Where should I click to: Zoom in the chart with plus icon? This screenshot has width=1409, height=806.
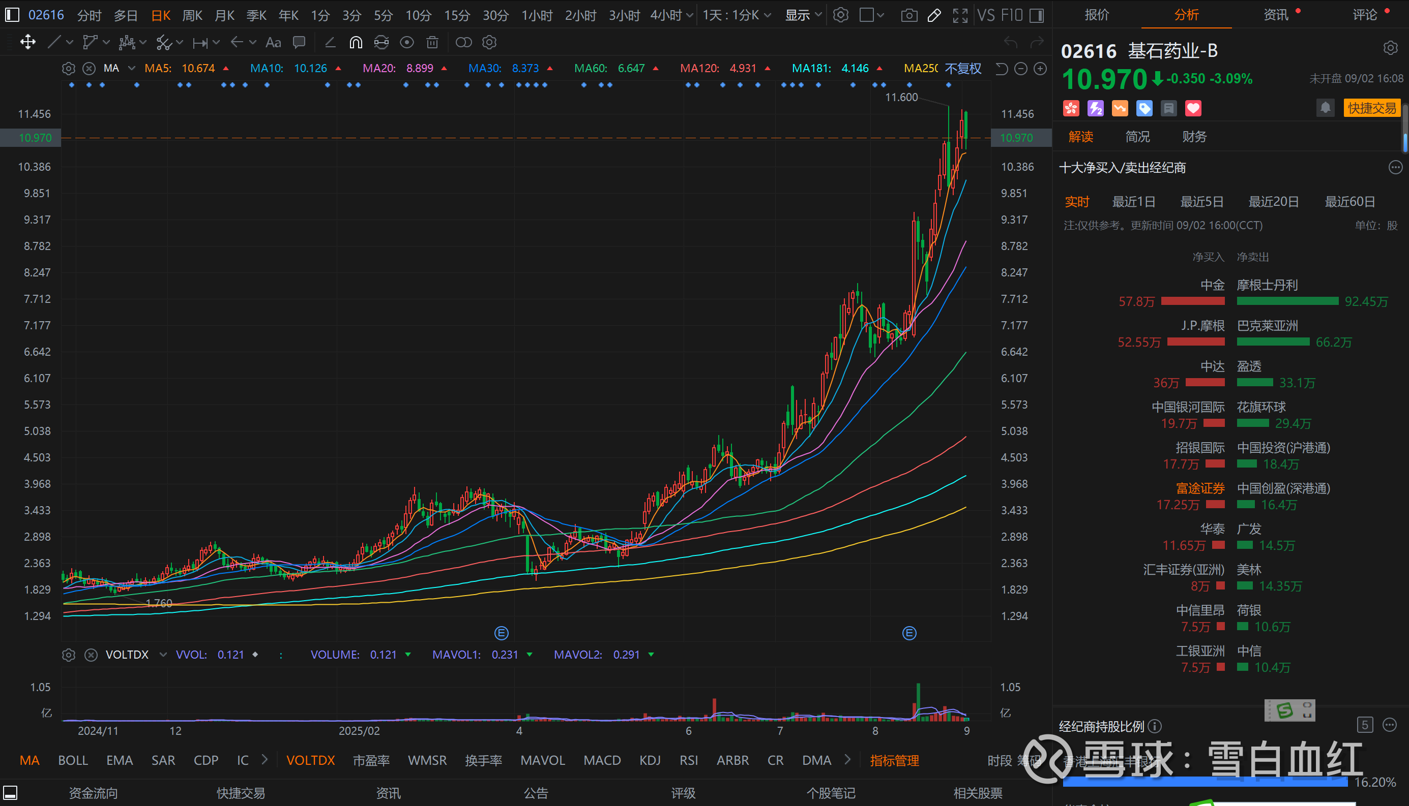1041,69
